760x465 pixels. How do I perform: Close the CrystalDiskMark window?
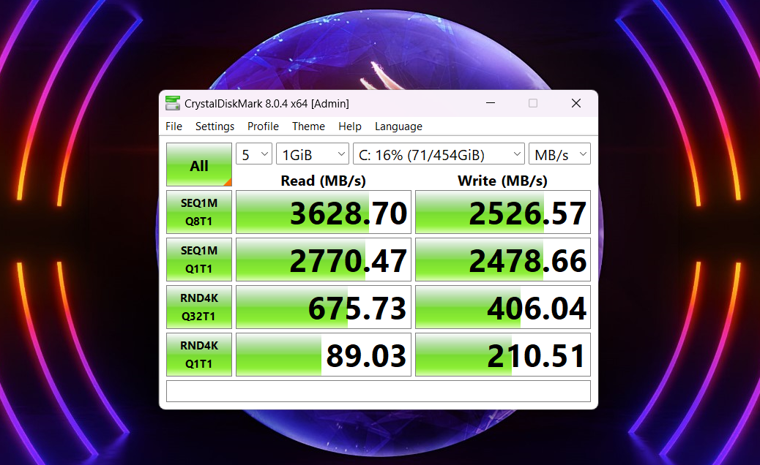[x=575, y=103]
